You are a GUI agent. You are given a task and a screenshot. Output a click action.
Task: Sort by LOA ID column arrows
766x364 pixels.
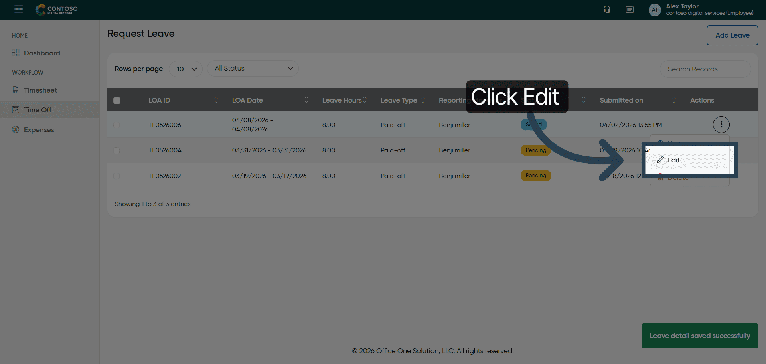[x=216, y=100]
